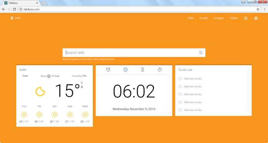This screenshot has width=268, height=143.
Task: Select Saturday's sun forecast icon
Action: tap(55, 114)
